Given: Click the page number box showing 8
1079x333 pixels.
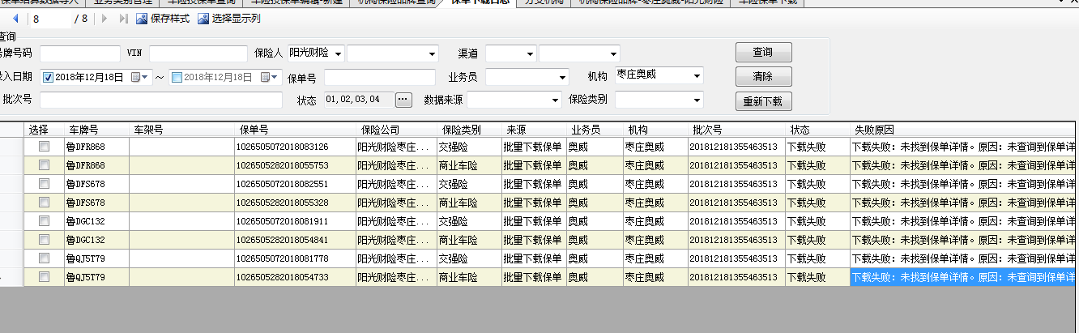Looking at the screenshot, I should point(49,18).
